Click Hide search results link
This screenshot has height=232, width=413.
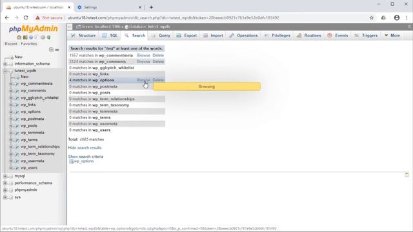85,148
